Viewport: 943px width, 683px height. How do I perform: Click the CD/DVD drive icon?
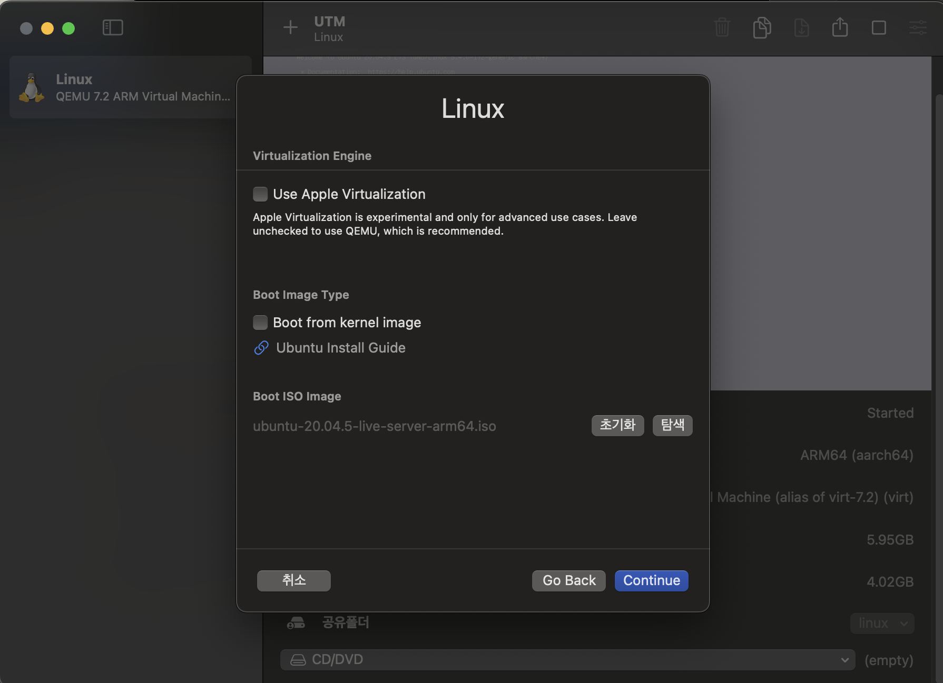click(x=298, y=660)
